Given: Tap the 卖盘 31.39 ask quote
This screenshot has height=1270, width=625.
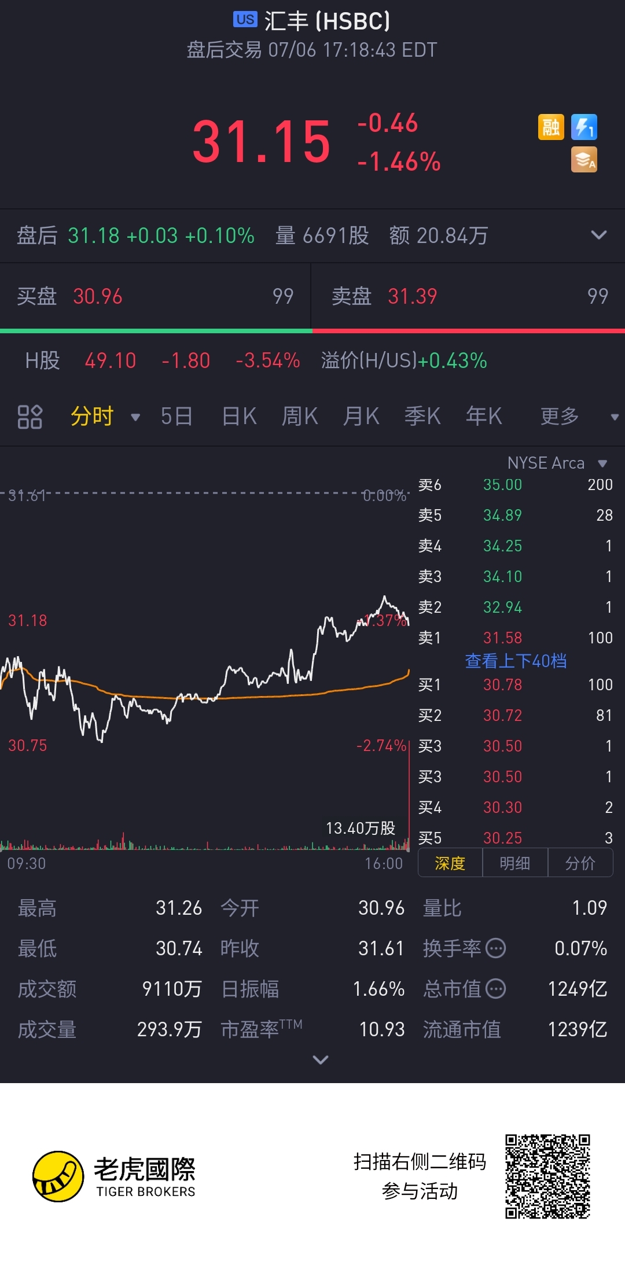Looking at the screenshot, I should tap(468, 296).
